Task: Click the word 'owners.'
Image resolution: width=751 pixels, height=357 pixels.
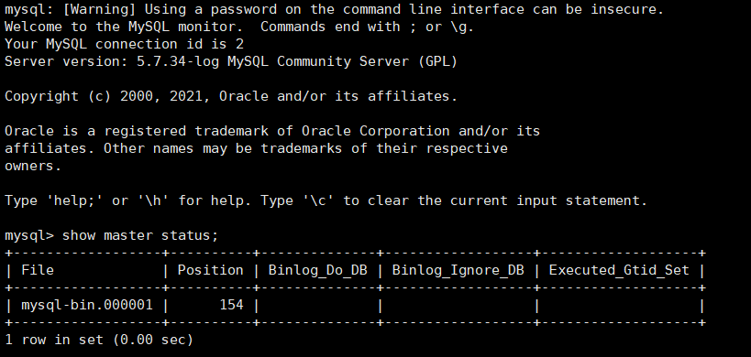Action: tap(33, 167)
